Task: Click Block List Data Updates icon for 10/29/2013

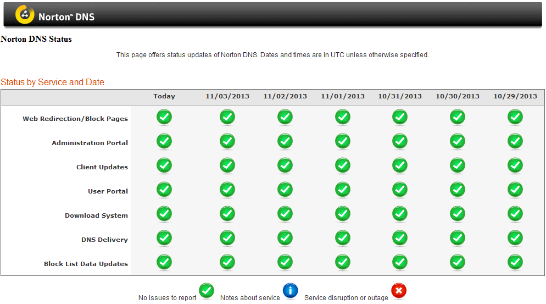Action: pos(515,263)
